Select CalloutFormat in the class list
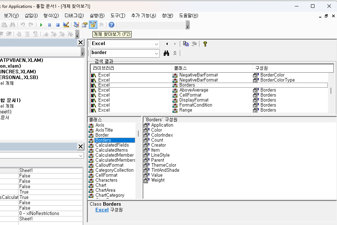Screen dimensions: 337x225 pos(109,165)
